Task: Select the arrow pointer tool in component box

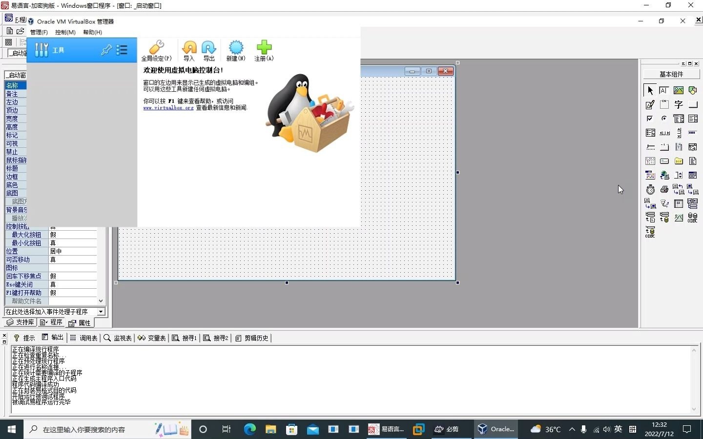Action: pyautogui.click(x=650, y=90)
